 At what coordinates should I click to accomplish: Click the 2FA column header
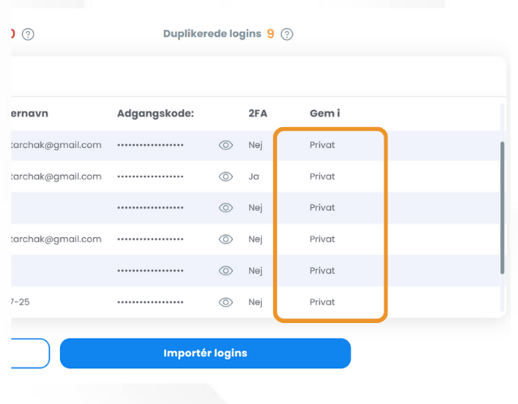point(258,113)
